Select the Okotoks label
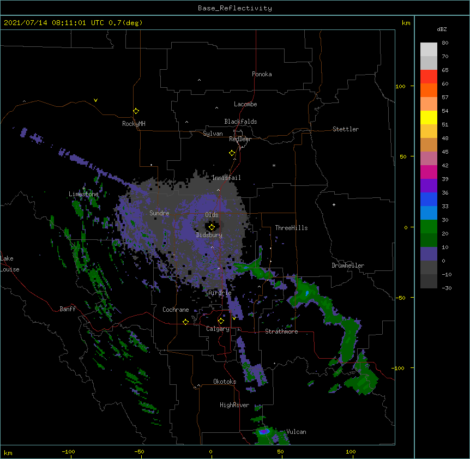Screen dimensions: 470x459 pos(225,382)
